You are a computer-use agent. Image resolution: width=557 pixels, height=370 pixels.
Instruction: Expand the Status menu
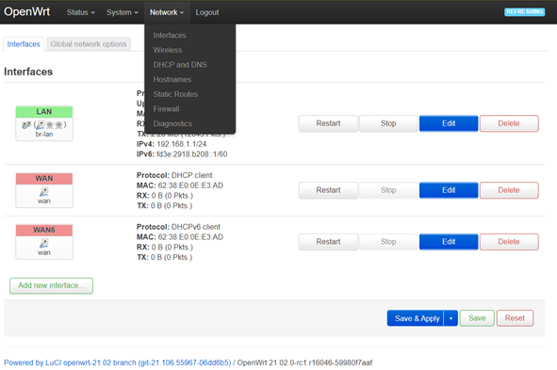pos(81,12)
